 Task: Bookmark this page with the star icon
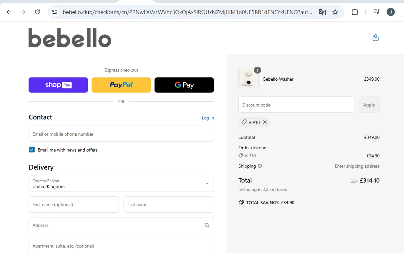click(335, 12)
